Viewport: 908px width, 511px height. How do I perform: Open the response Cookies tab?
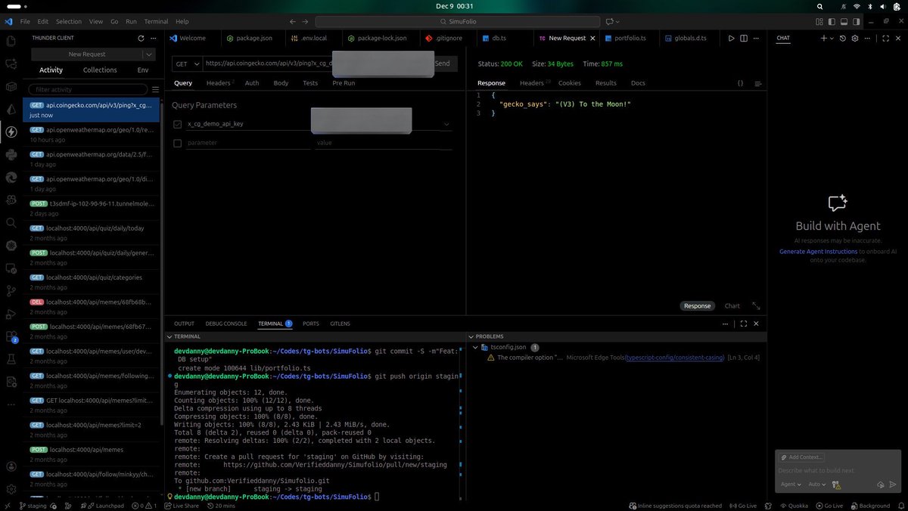point(569,83)
